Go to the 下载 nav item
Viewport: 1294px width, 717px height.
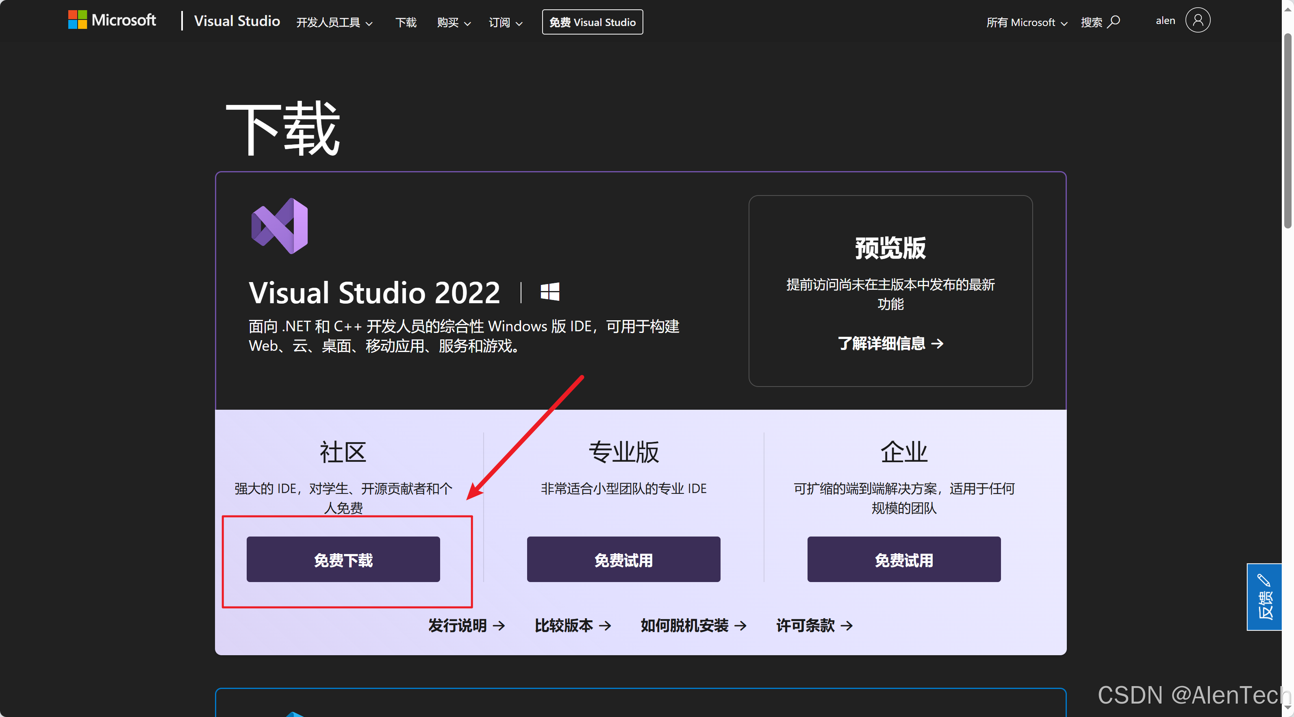coord(406,23)
